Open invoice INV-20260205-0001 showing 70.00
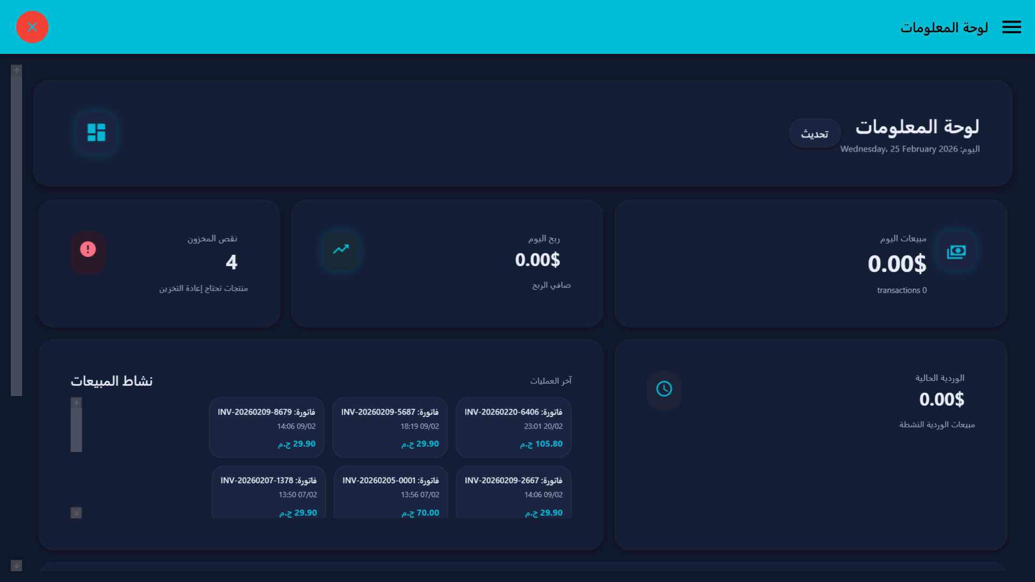The height and width of the screenshot is (582, 1035). tap(390, 496)
